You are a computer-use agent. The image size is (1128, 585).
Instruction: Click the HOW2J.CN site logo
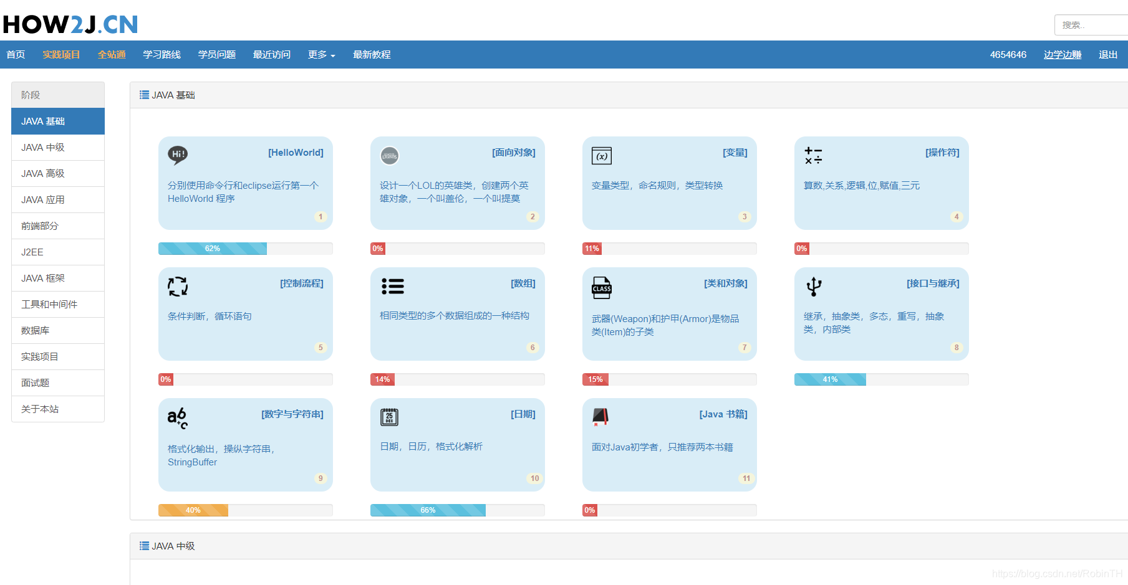click(70, 24)
